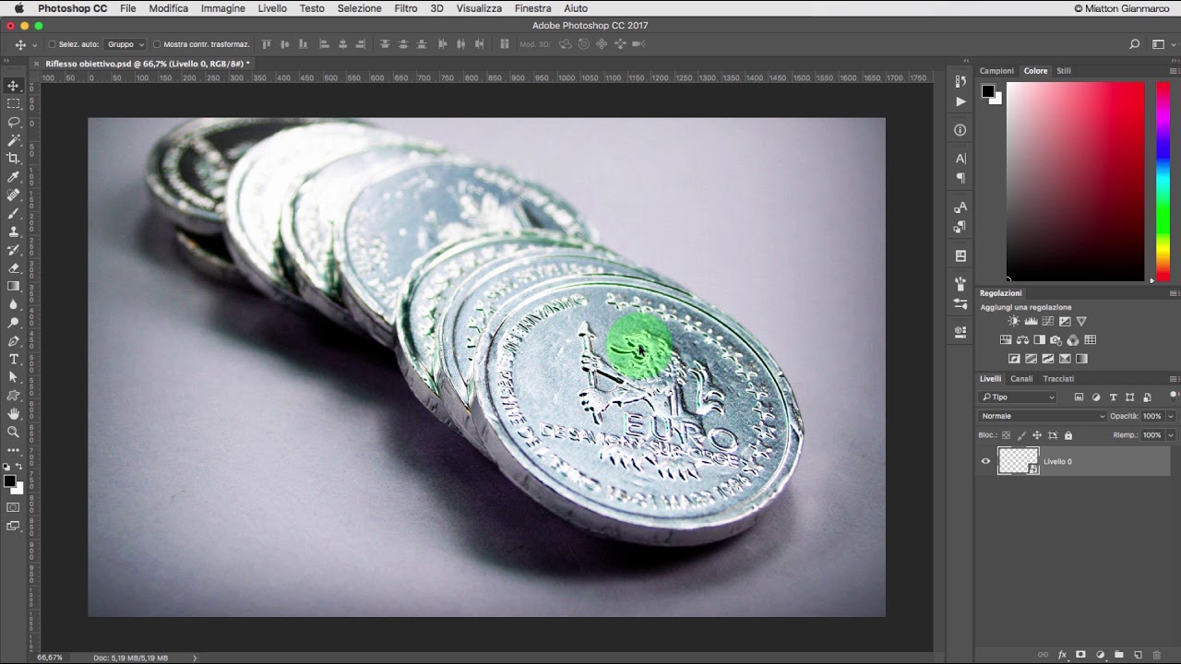
Task: Select the Brush tool
Action: click(x=13, y=213)
